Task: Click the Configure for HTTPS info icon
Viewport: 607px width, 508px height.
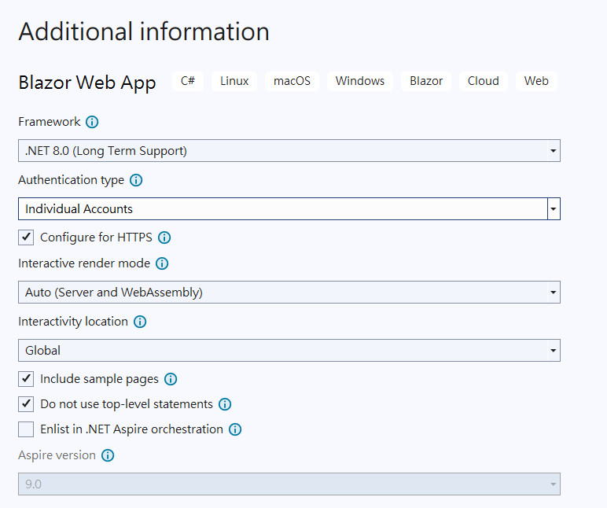Action: (164, 237)
